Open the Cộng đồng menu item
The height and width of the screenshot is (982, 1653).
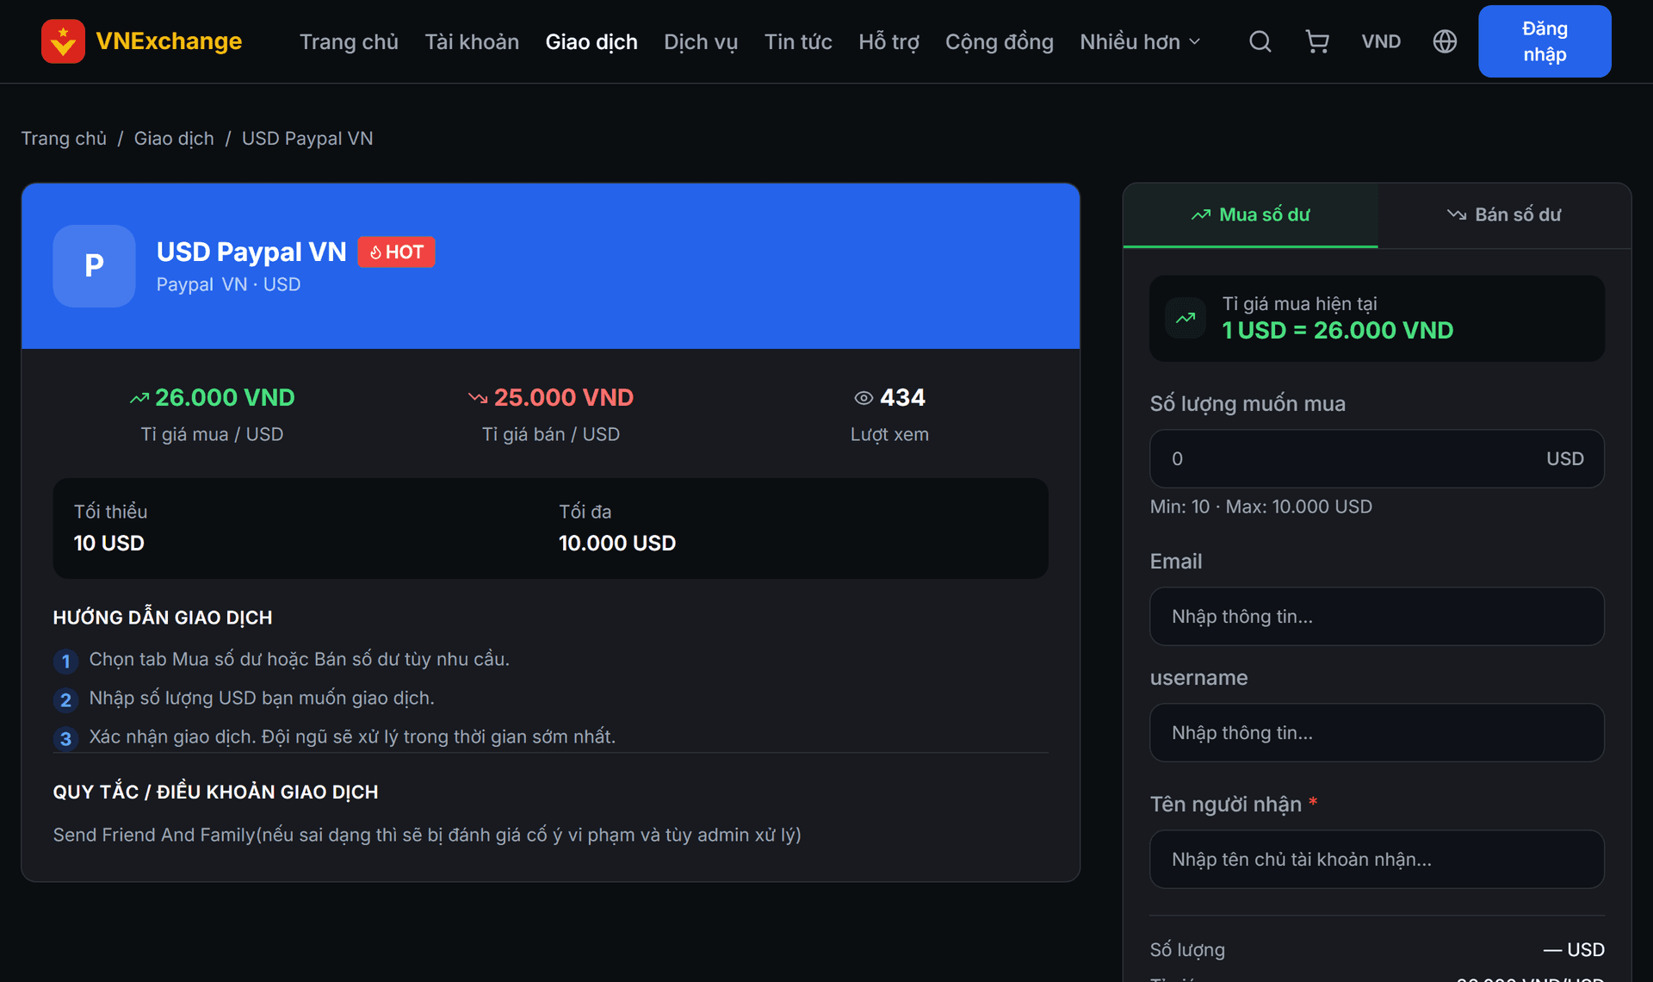pyautogui.click(x=1000, y=41)
